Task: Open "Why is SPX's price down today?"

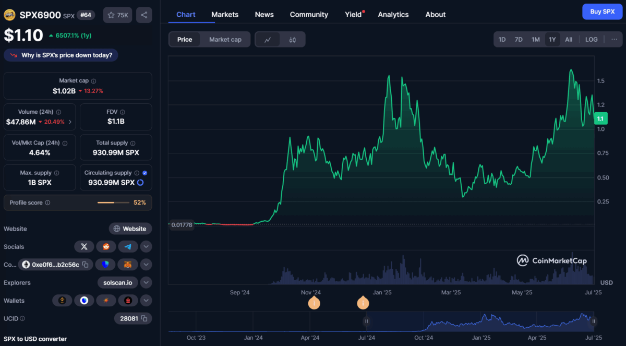Action: (62, 55)
